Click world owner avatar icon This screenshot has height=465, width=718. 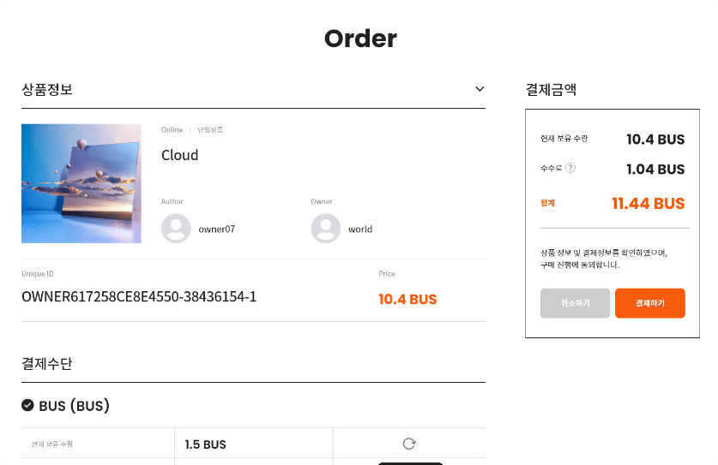[326, 228]
